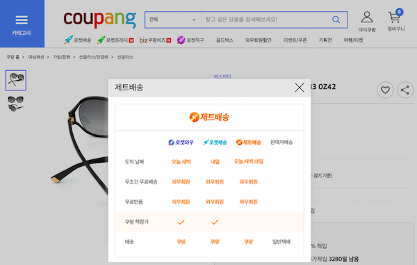The height and width of the screenshot is (265, 417).
Task: Click 무조건 무료배송 row label
Action: [x=141, y=182]
